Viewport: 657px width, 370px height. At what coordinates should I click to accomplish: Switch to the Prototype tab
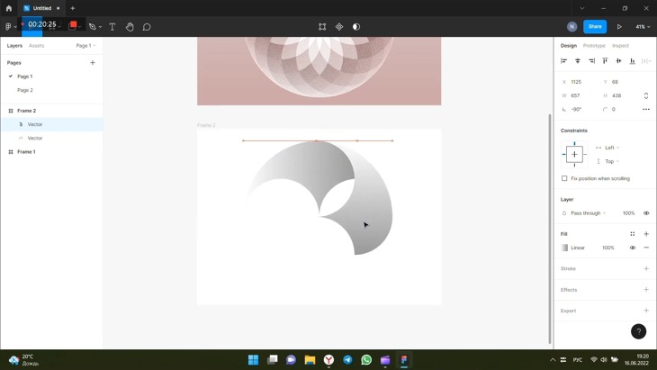594,45
